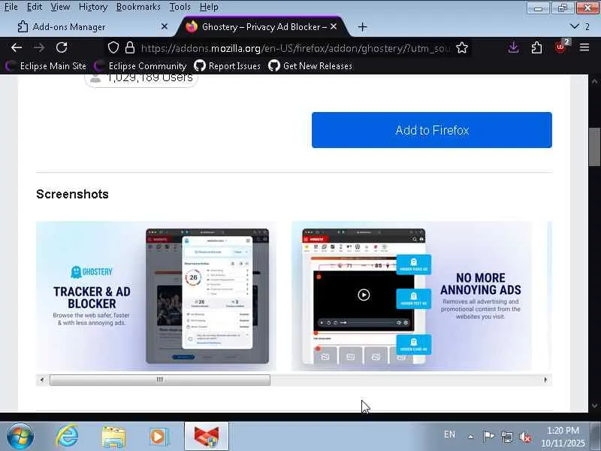Open the Tools menu

(180, 7)
